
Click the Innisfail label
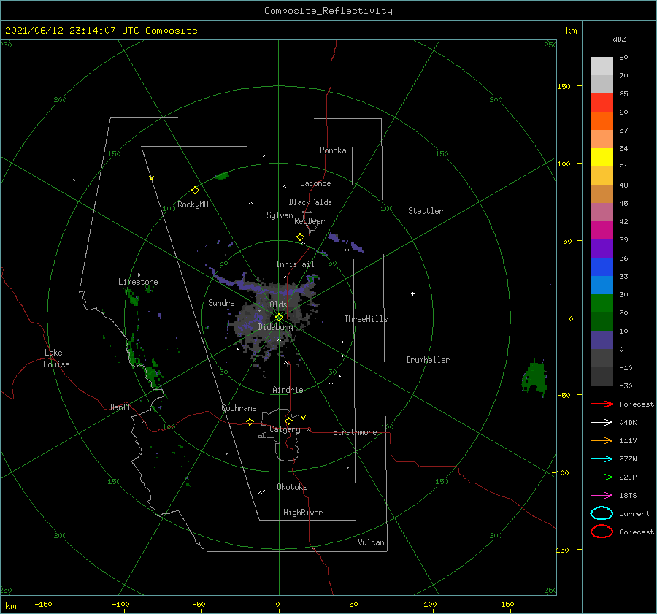[295, 264]
